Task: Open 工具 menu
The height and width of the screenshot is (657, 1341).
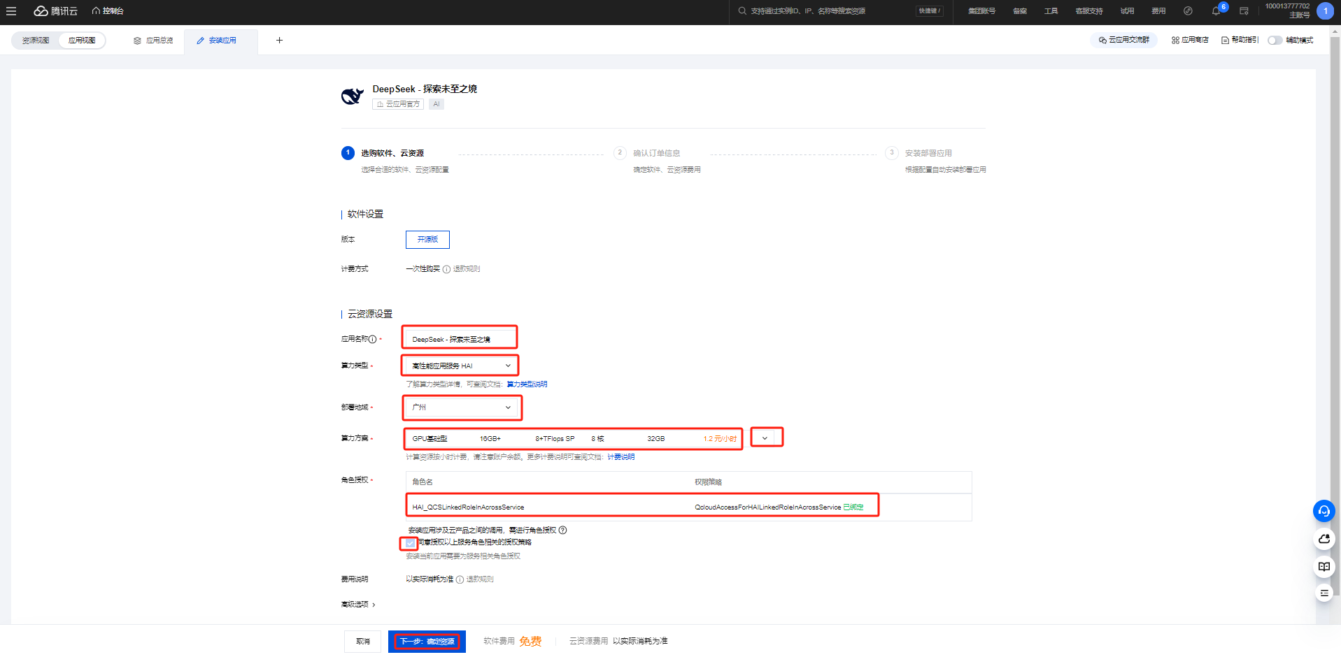Action: tap(1051, 11)
